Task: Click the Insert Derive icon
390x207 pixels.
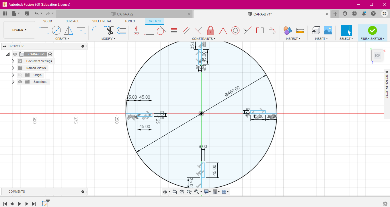Action: (316, 30)
